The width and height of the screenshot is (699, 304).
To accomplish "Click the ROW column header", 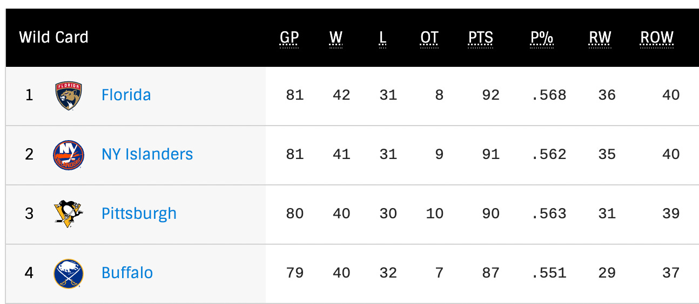I will tap(657, 38).
